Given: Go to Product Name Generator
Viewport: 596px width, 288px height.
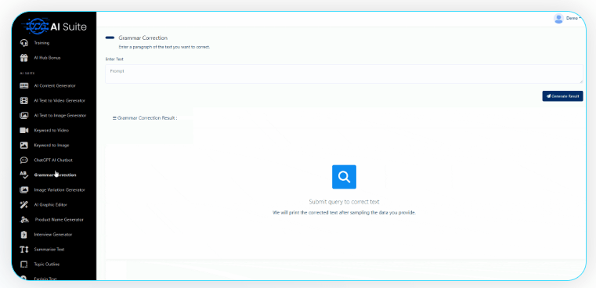Looking at the screenshot, I should [60, 220].
